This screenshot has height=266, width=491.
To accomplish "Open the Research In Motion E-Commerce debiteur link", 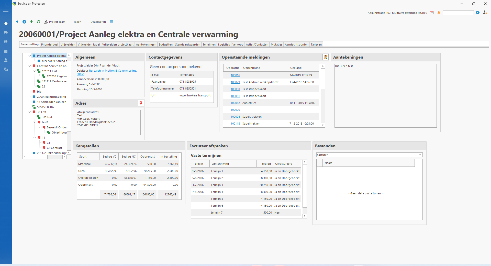I will (113, 71).
